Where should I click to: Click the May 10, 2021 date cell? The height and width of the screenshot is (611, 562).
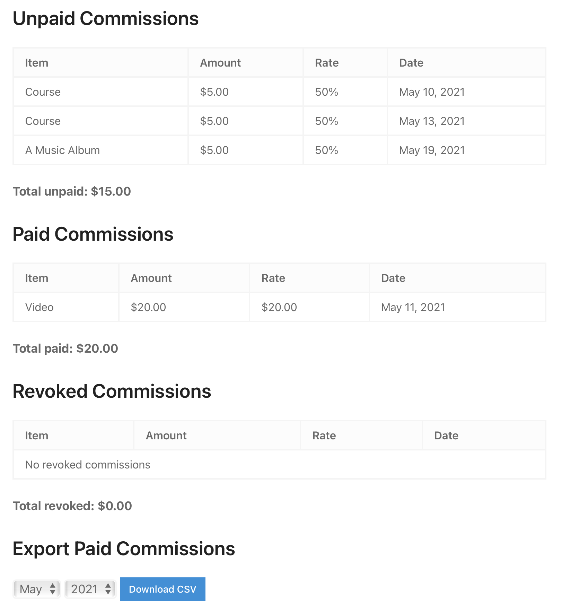[432, 92]
